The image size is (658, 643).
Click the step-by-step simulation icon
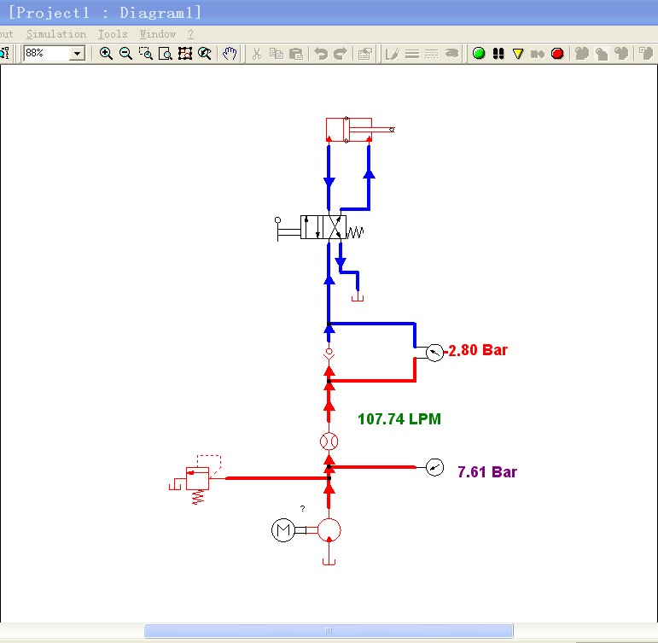[x=538, y=53]
